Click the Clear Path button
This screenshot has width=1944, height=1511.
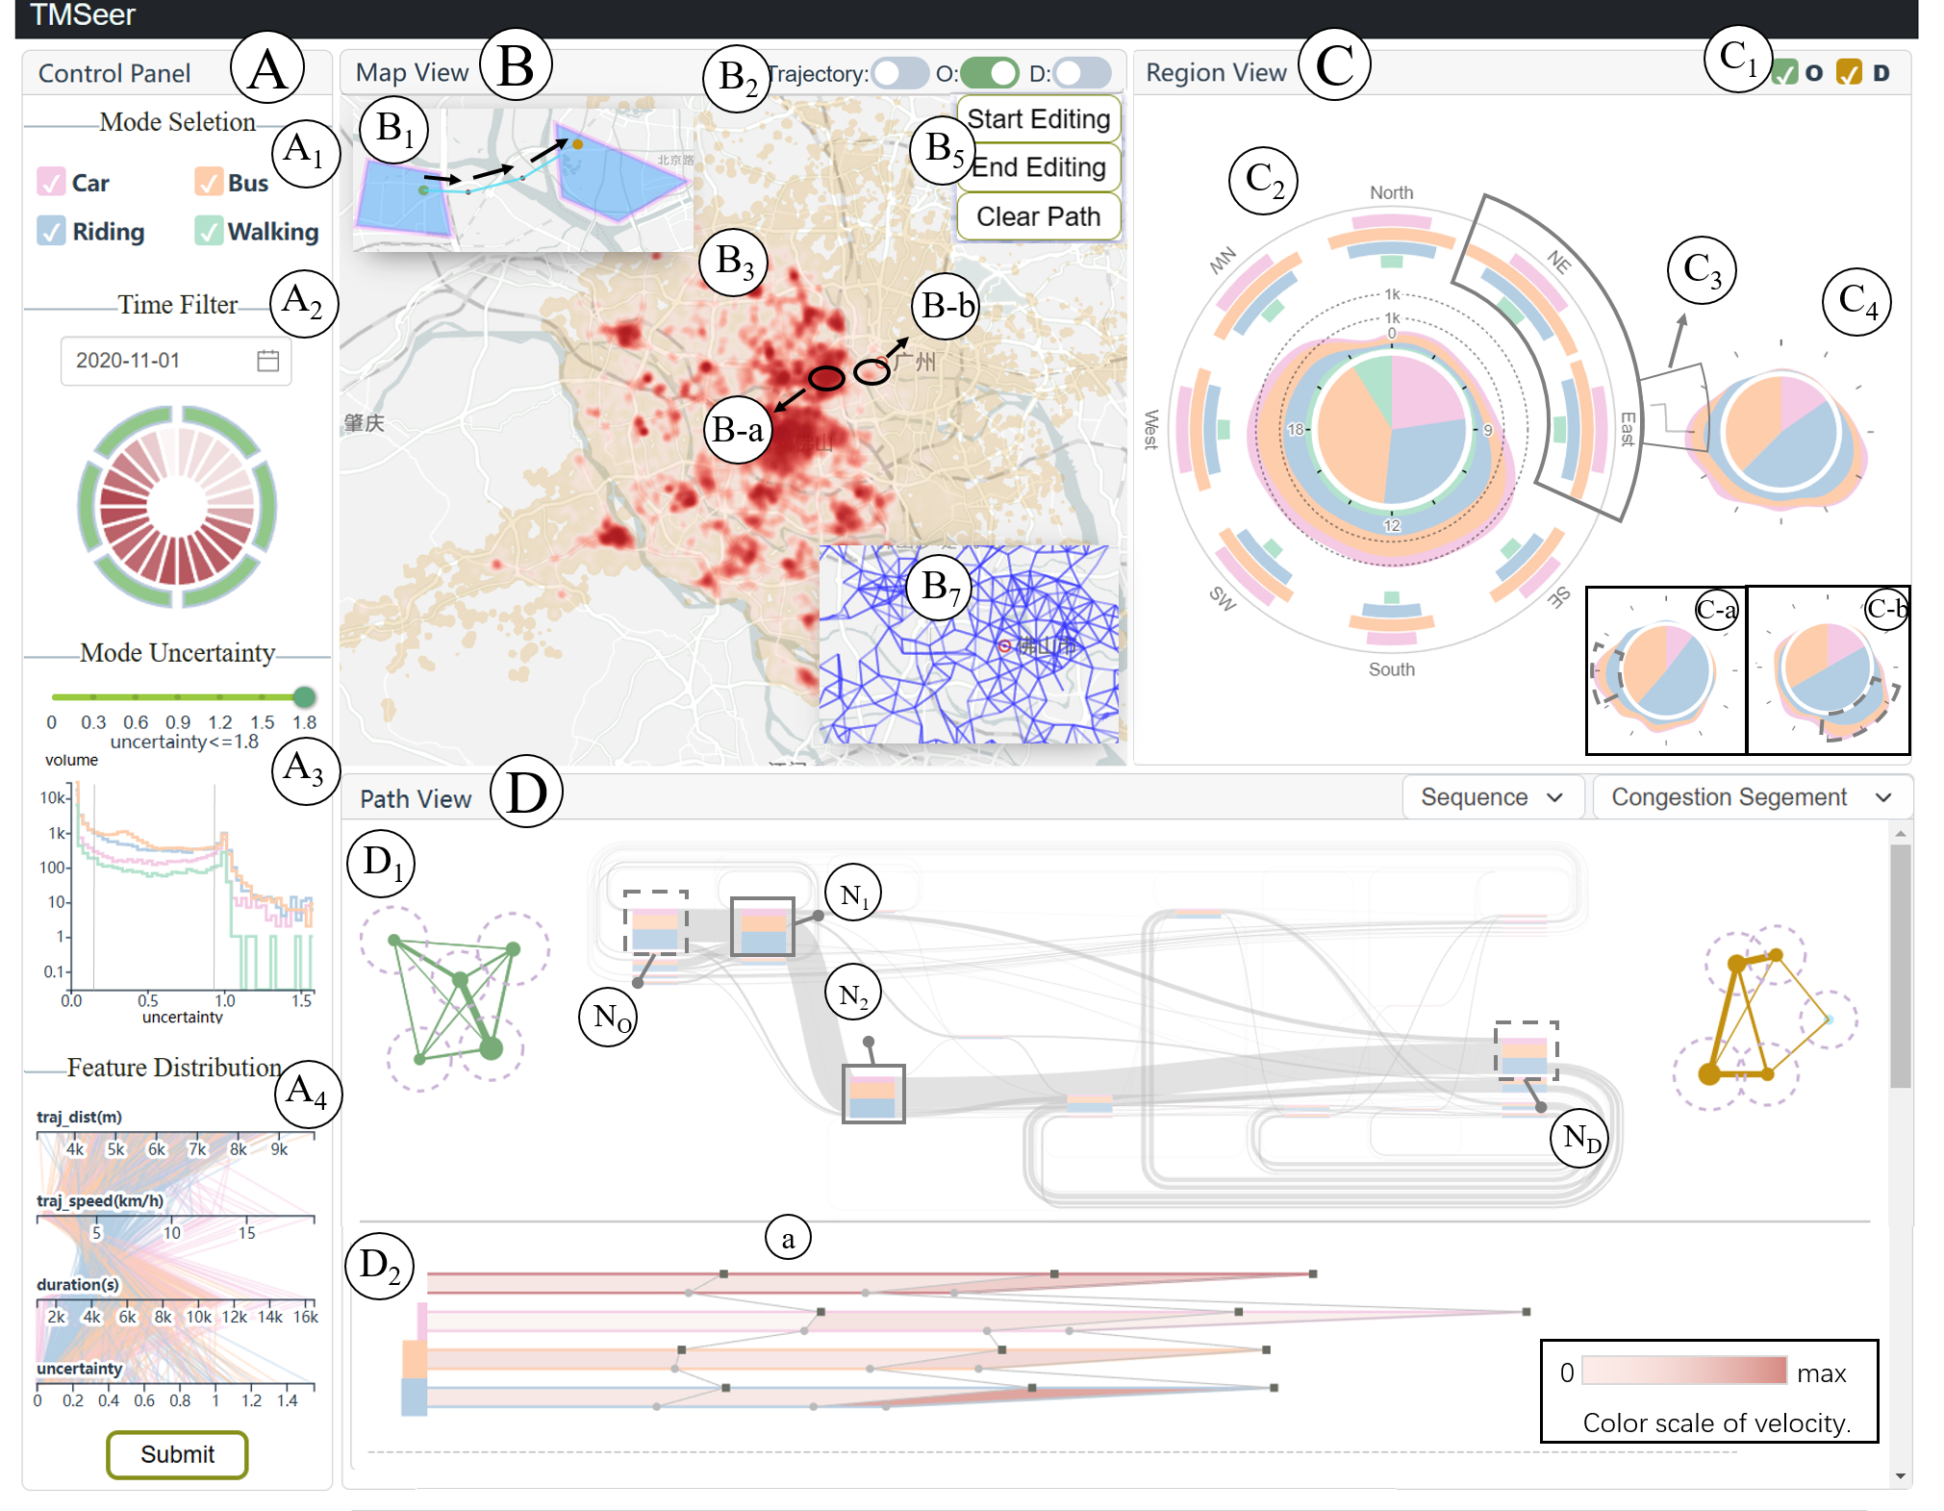[x=1039, y=216]
